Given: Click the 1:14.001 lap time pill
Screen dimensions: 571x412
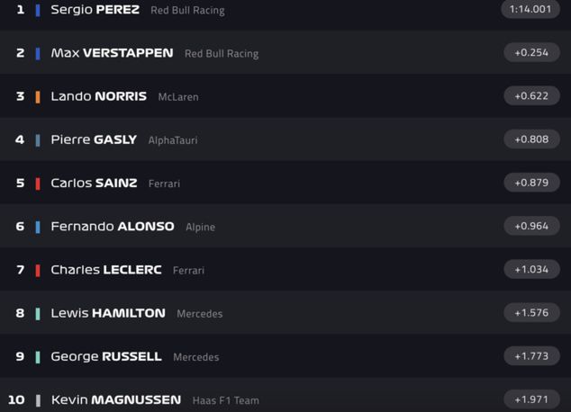Looking at the screenshot, I should coord(530,9).
